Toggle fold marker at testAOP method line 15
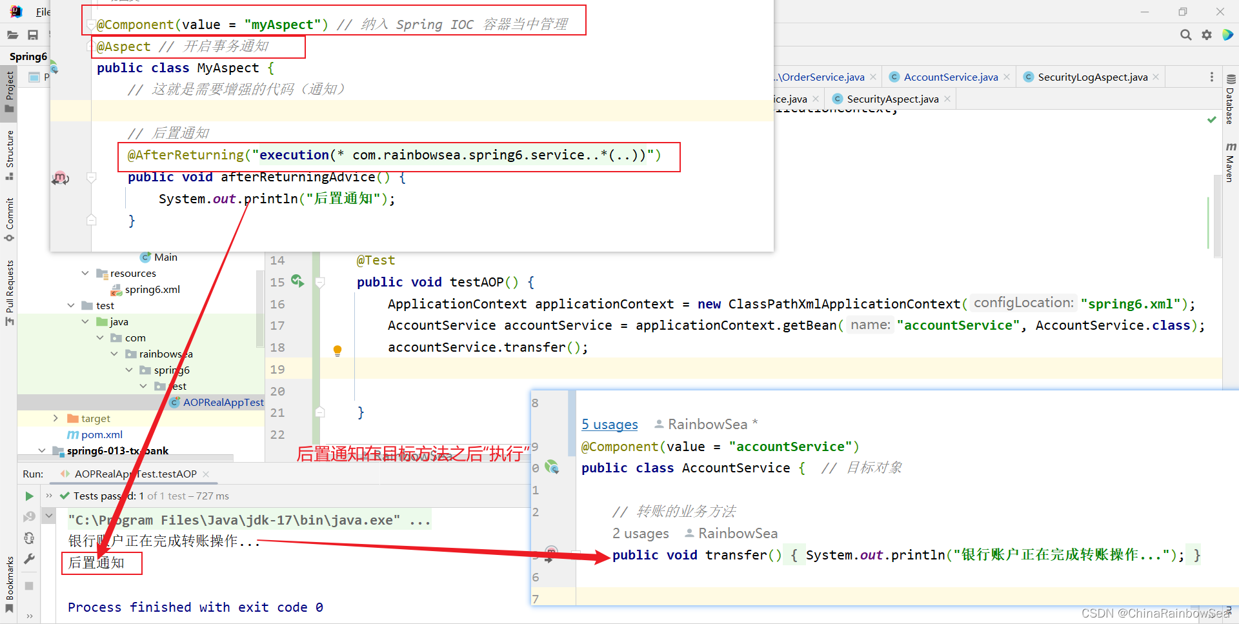1239x624 pixels. [319, 282]
